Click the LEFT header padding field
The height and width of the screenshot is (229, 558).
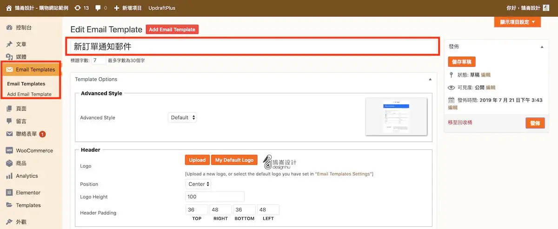(x=268, y=210)
